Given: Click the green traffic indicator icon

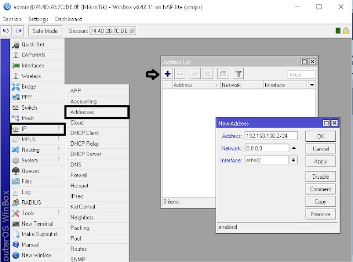Looking at the screenshot, I should [x=338, y=30].
